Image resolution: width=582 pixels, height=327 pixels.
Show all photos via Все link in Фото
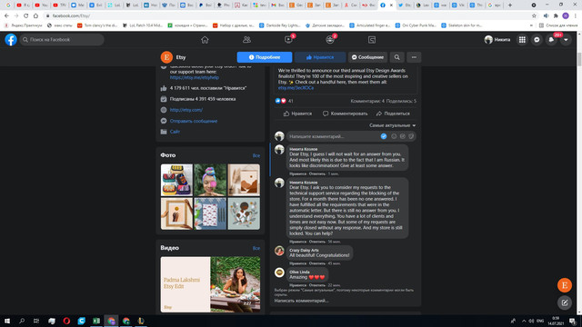256,155
